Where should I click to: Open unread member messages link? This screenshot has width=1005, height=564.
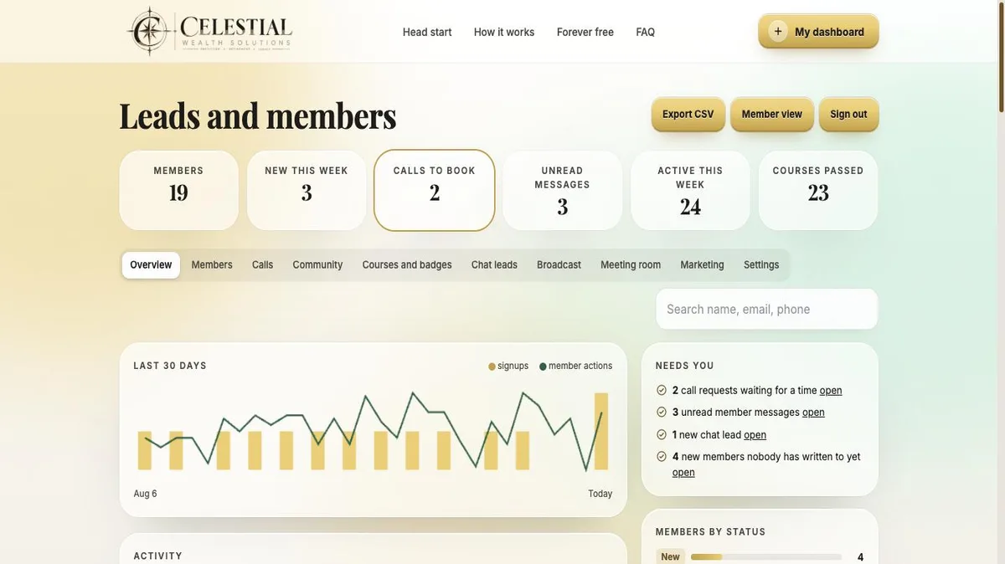tap(814, 413)
